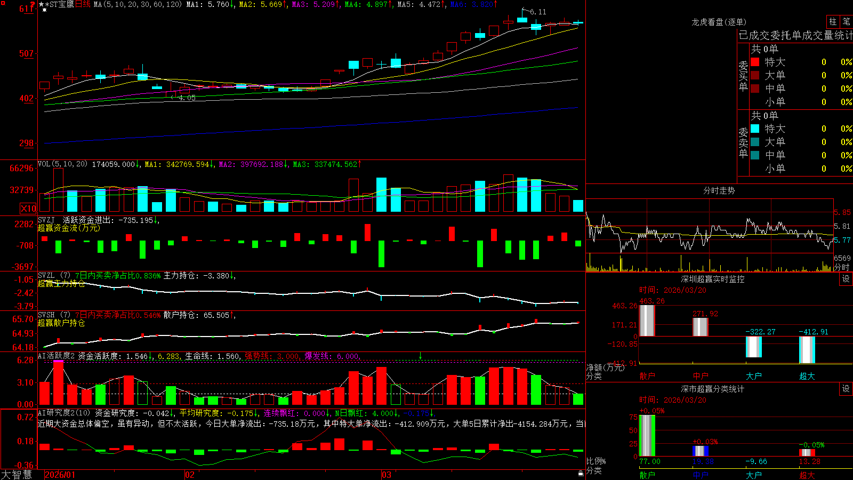Click 超大 category in 深市超赢分类统计 chart
853x480 pixels.
pos(807,475)
